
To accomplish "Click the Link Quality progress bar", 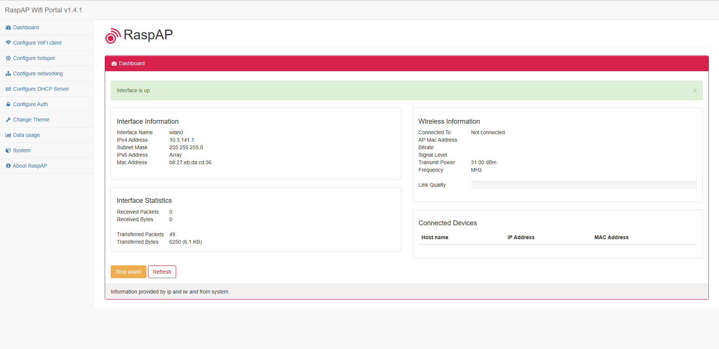I will [x=584, y=185].
